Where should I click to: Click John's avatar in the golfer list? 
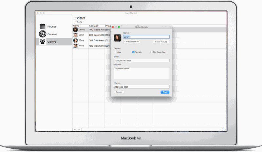75,35
